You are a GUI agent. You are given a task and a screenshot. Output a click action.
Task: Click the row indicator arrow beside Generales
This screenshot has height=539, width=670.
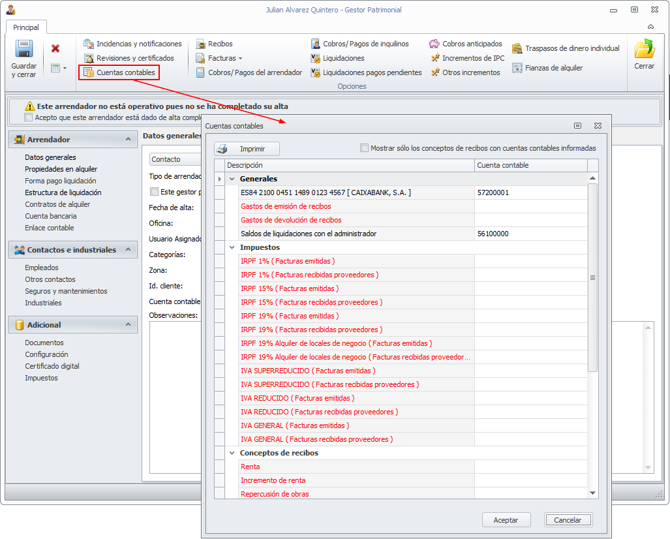220,179
